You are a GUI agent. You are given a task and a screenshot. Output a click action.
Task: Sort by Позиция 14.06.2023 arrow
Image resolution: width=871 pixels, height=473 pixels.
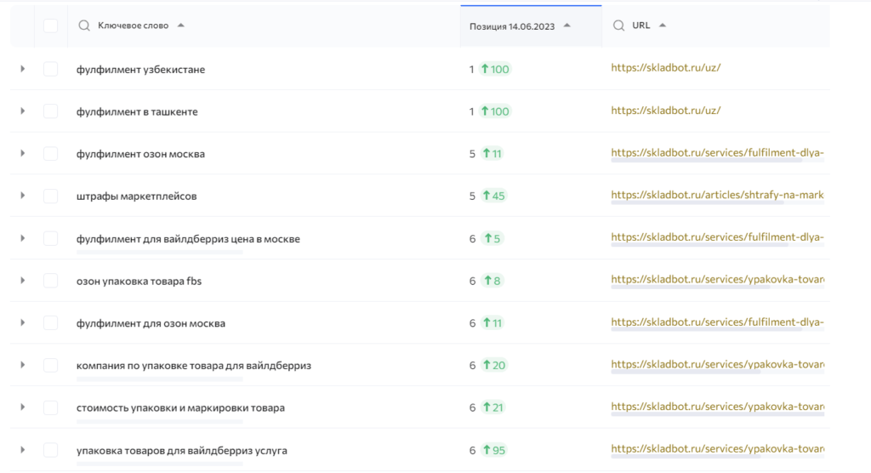567,26
